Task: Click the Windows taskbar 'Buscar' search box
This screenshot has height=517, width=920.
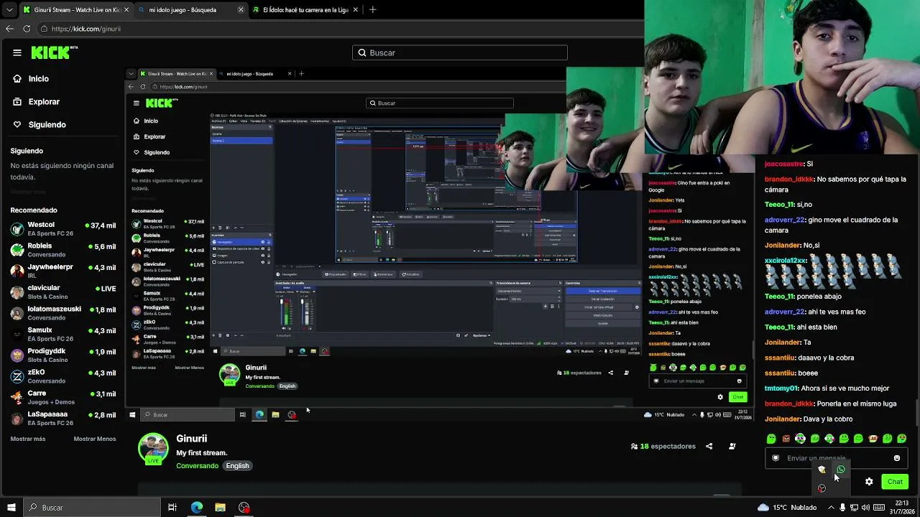Action: tap(92, 508)
